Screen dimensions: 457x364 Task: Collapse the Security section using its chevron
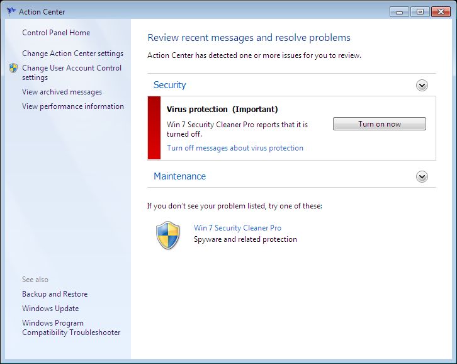[422, 86]
